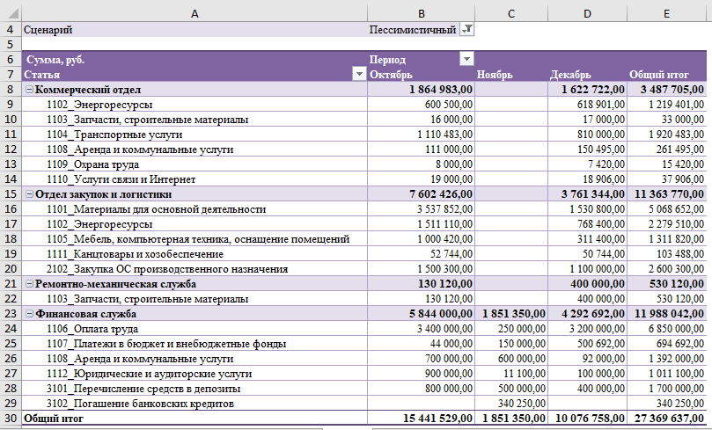The width and height of the screenshot is (712, 430).
Task: Click the Декабрь column label
Action: 587,75
